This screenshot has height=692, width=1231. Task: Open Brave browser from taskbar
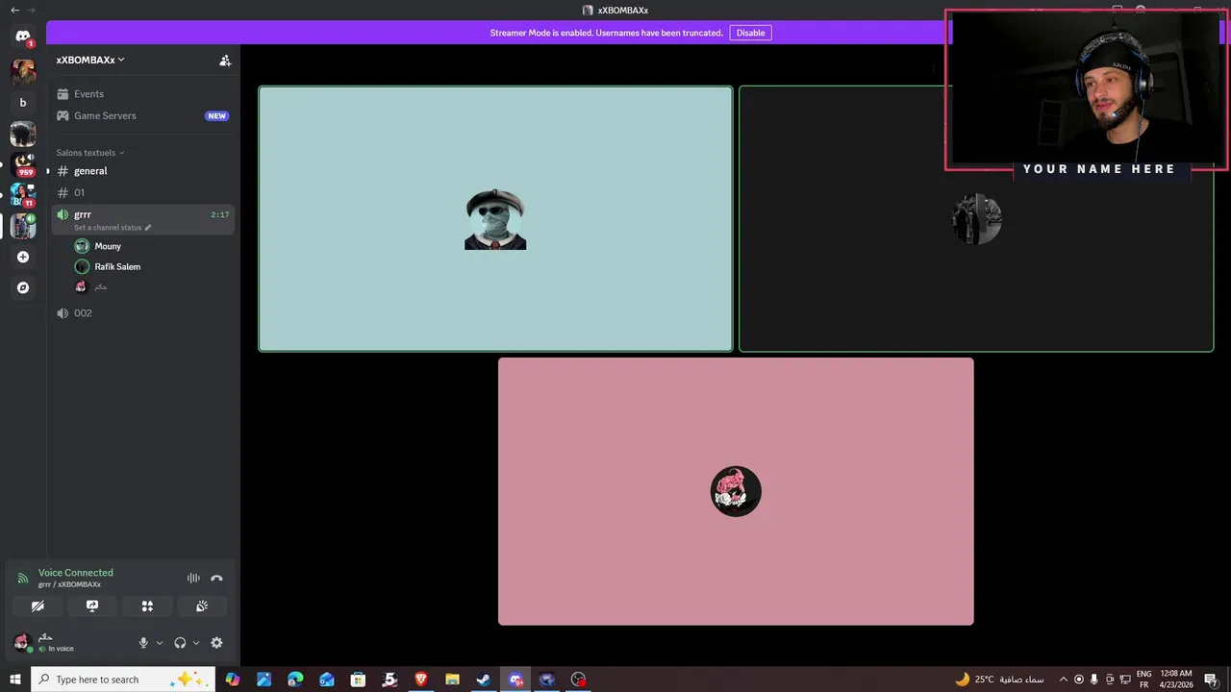click(x=420, y=680)
